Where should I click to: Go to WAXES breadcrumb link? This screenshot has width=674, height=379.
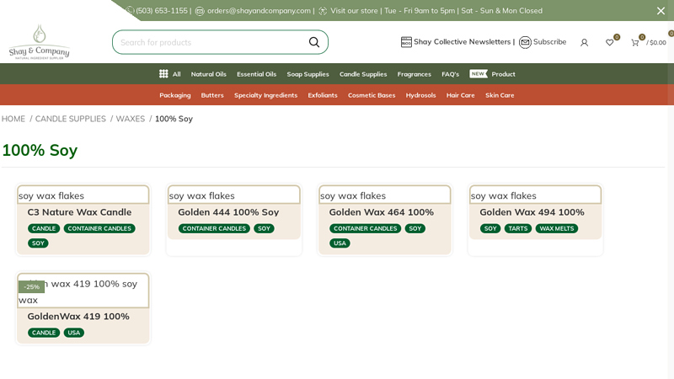click(130, 119)
